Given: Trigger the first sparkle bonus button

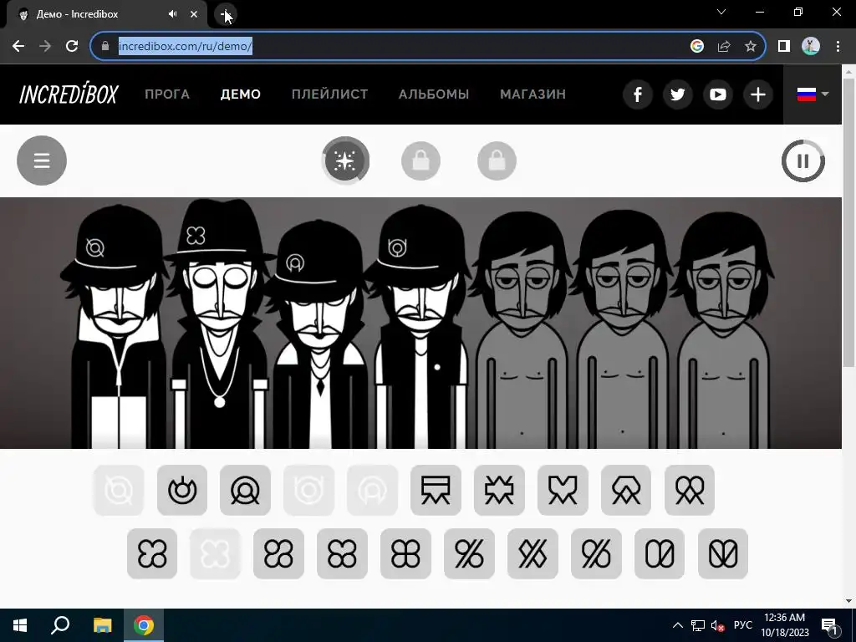Looking at the screenshot, I should (345, 160).
